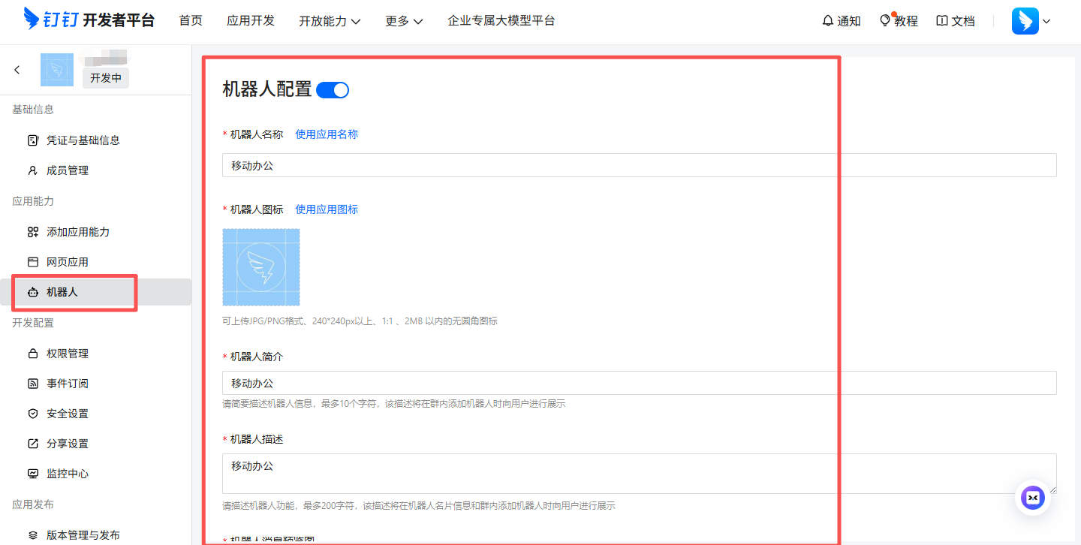The width and height of the screenshot is (1081, 545).
Task: Click the 机器人 robot sidebar icon
Action: click(32, 292)
